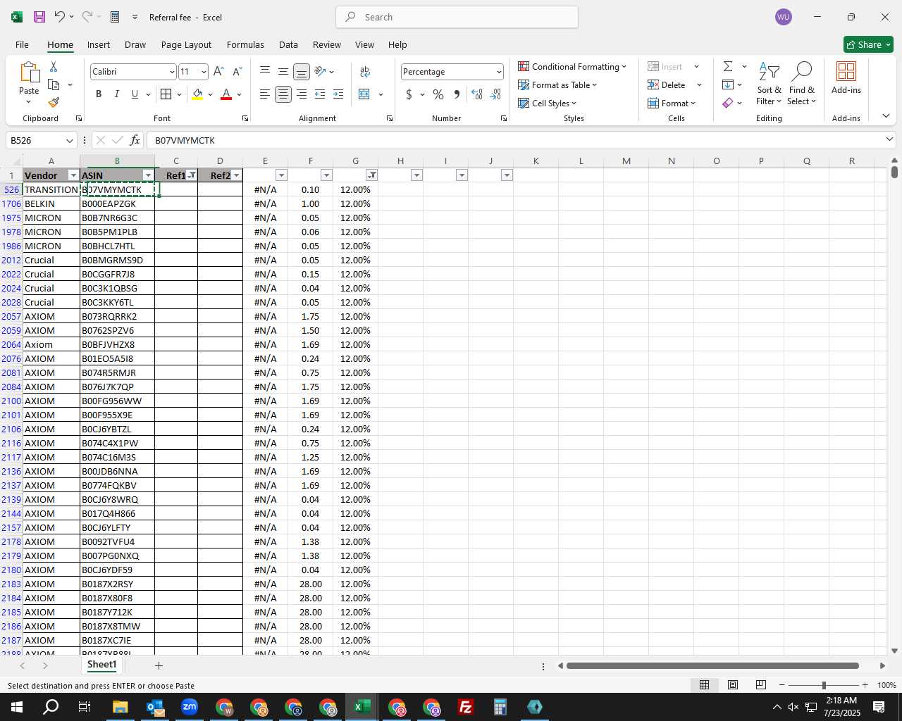
Task: Click the Merge & Center icon
Action: click(x=364, y=94)
